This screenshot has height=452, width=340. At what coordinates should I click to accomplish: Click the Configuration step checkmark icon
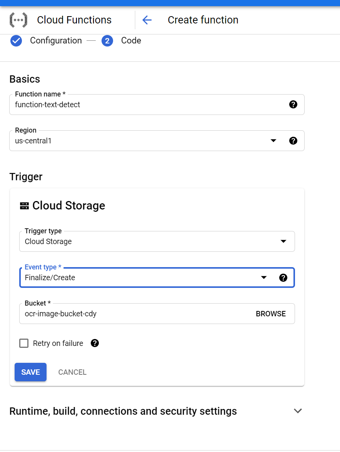[16, 41]
